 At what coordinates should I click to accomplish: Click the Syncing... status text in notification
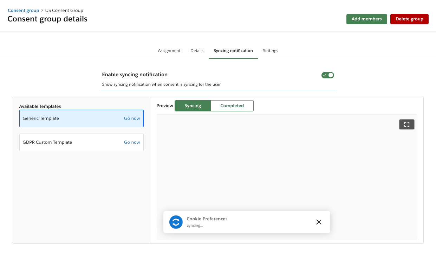click(x=195, y=226)
